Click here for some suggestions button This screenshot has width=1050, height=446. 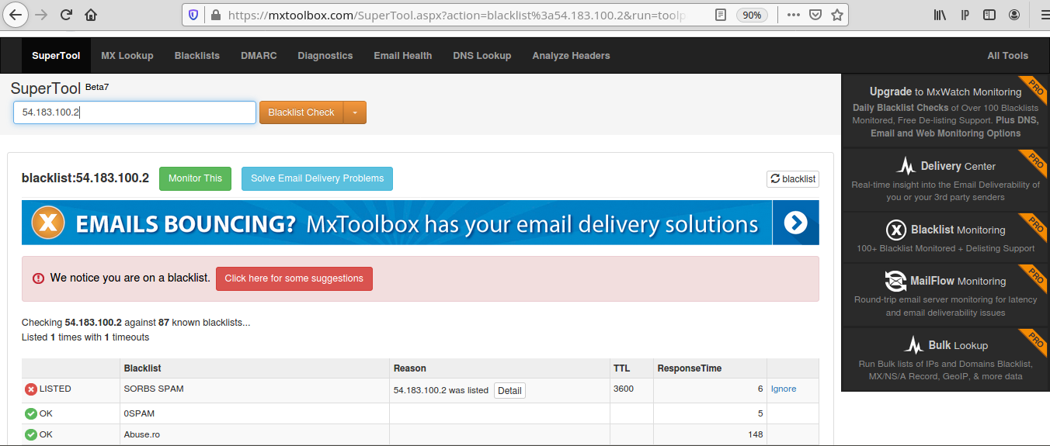pyautogui.click(x=294, y=278)
